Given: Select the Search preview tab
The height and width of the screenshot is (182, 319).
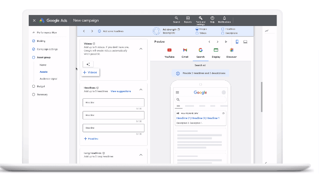Looking at the screenshot, I should (201, 53).
